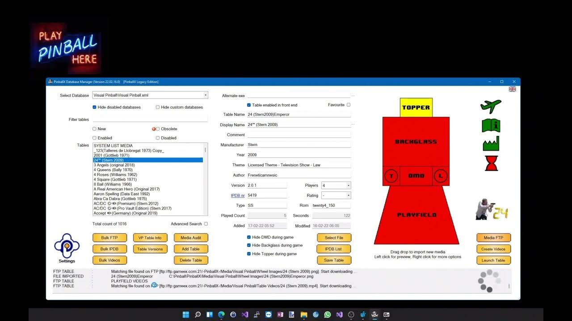Click the Bulk Videos button
This screenshot has height=321, width=572.
coord(109,260)
